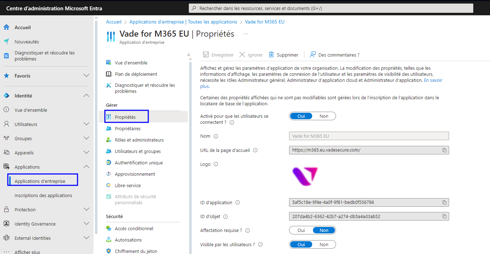Click info icon next to Logo
Screen dimensions: 490x254
click(x=215, y=164)
